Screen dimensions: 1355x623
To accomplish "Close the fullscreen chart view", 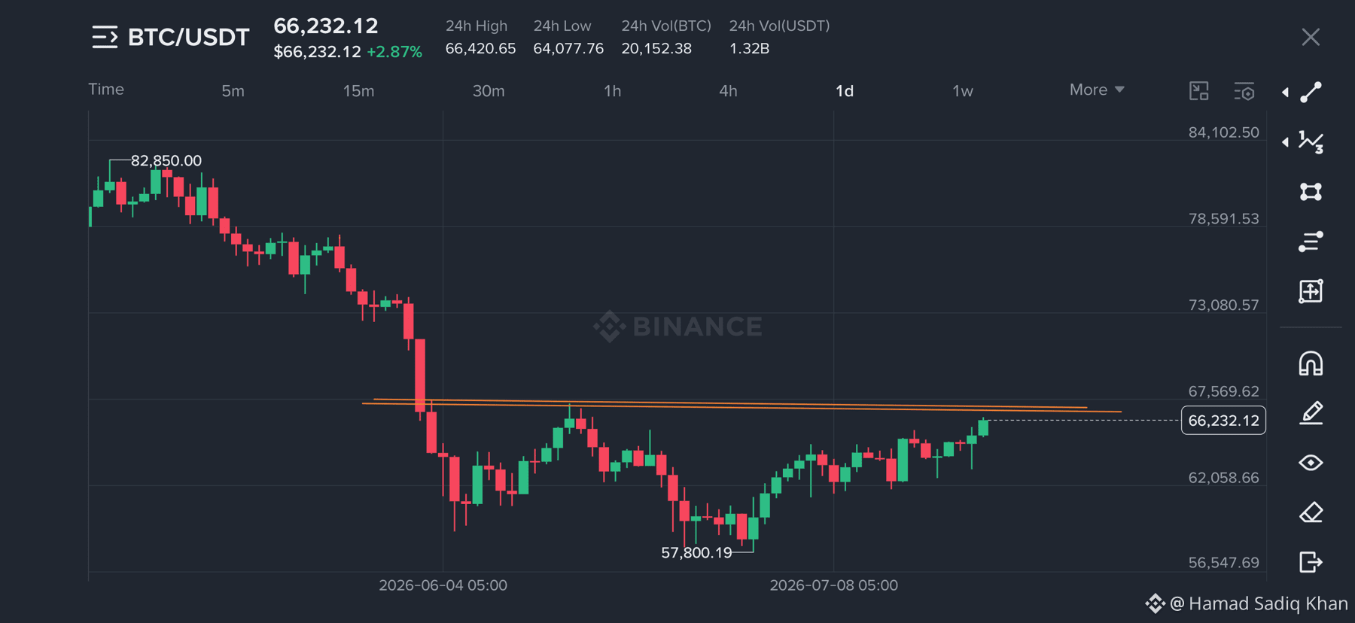I will [x=1311, y=37].
